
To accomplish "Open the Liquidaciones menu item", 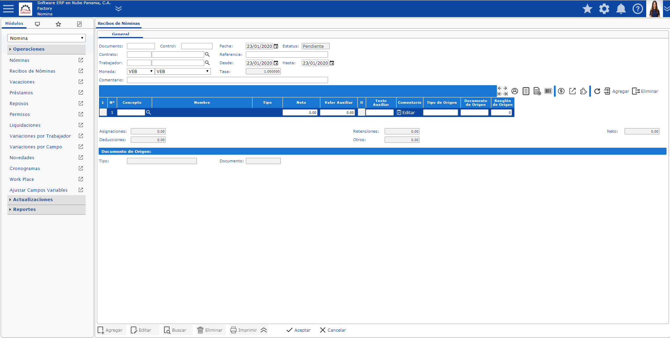I will pyautogui.click(x=25, y=125).
